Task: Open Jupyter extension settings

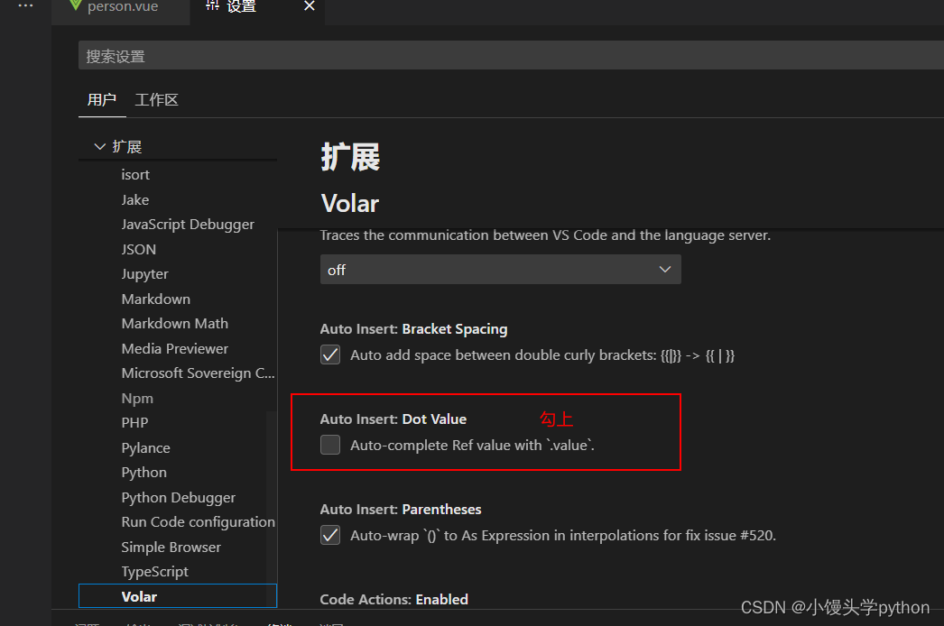Action: coord(144,274)
